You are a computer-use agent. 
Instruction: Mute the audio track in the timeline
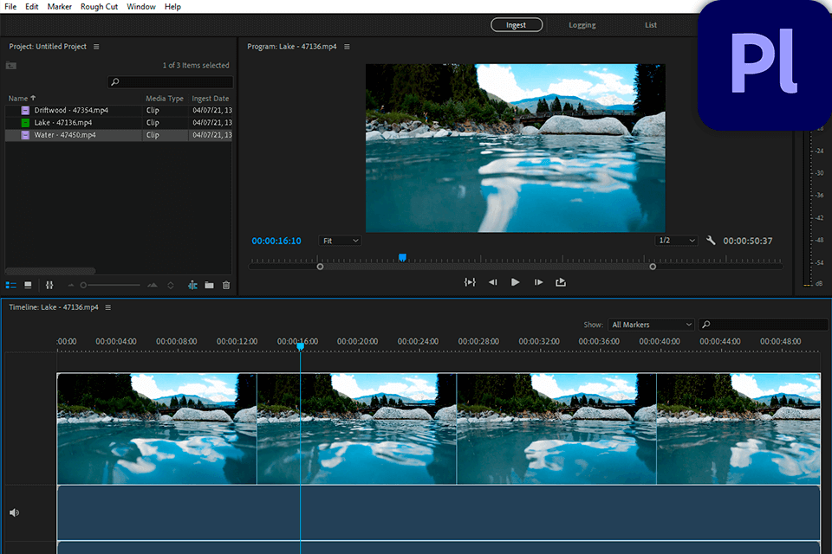point(15,512)
